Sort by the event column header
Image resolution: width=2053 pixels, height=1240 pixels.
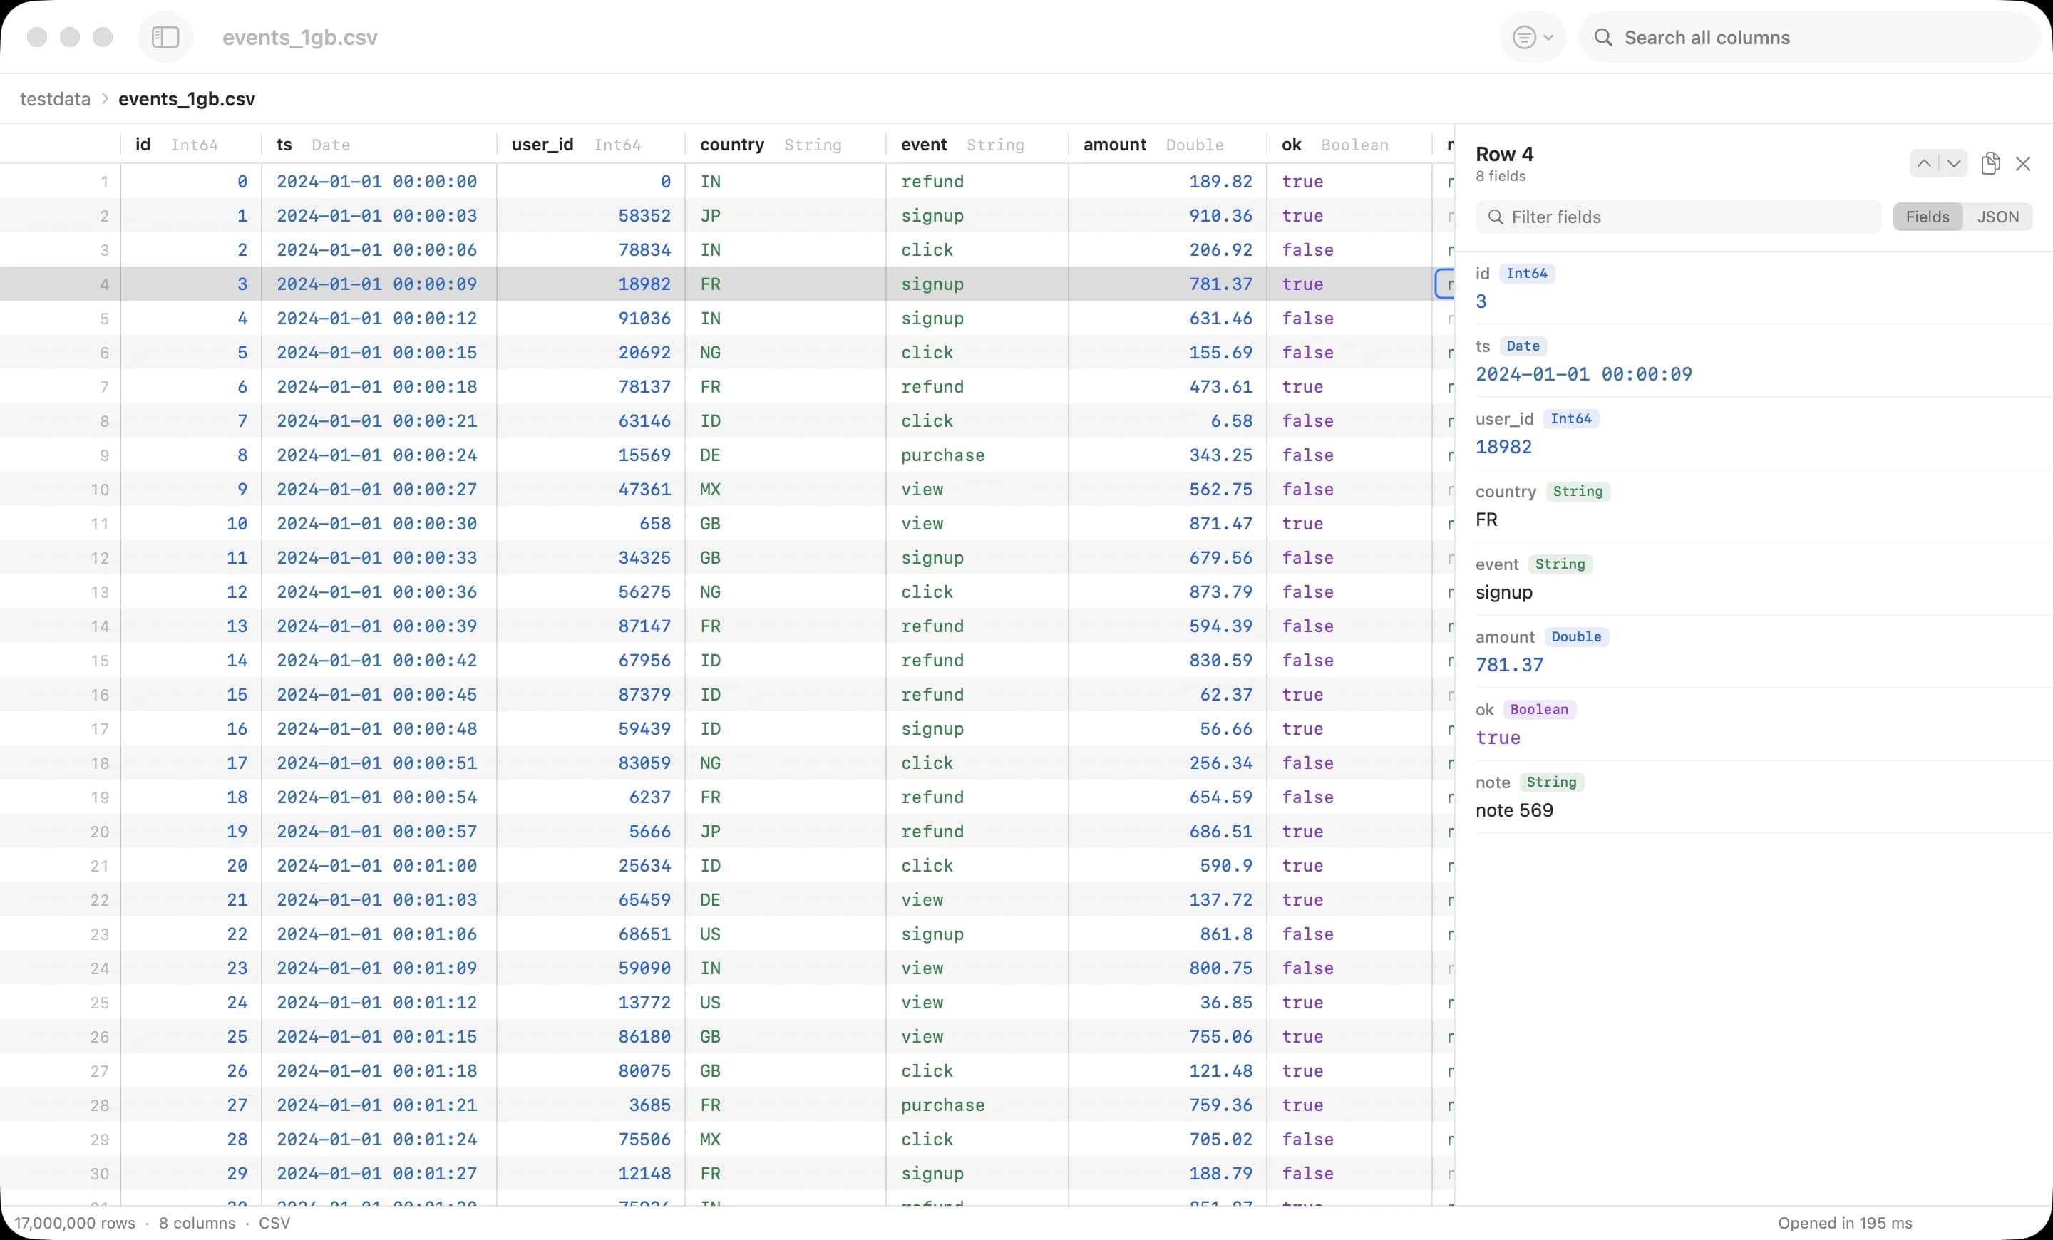977,145
